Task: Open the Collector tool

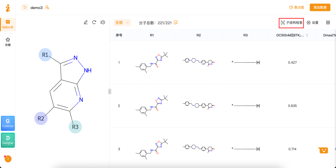Action: click(8, 123)
